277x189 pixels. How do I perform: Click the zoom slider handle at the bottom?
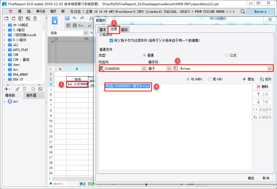click(146, 185)
